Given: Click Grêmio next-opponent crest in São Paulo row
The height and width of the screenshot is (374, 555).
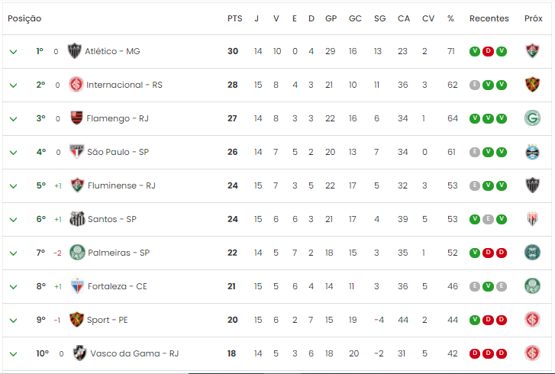Looking at the screenshot, I should pos(532,152).
